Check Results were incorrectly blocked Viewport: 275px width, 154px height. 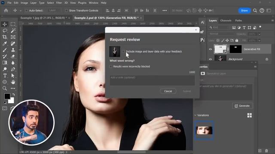[111, 67]
